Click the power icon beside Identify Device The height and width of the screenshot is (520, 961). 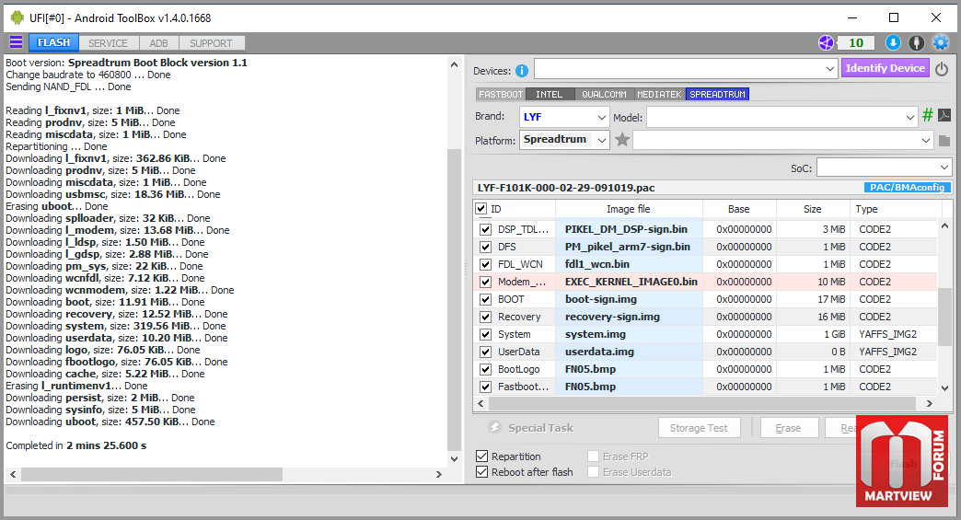[x=942, y=69]
